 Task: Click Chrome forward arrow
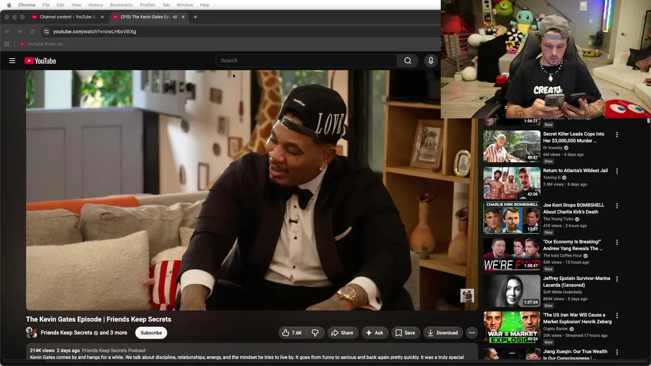19,32
